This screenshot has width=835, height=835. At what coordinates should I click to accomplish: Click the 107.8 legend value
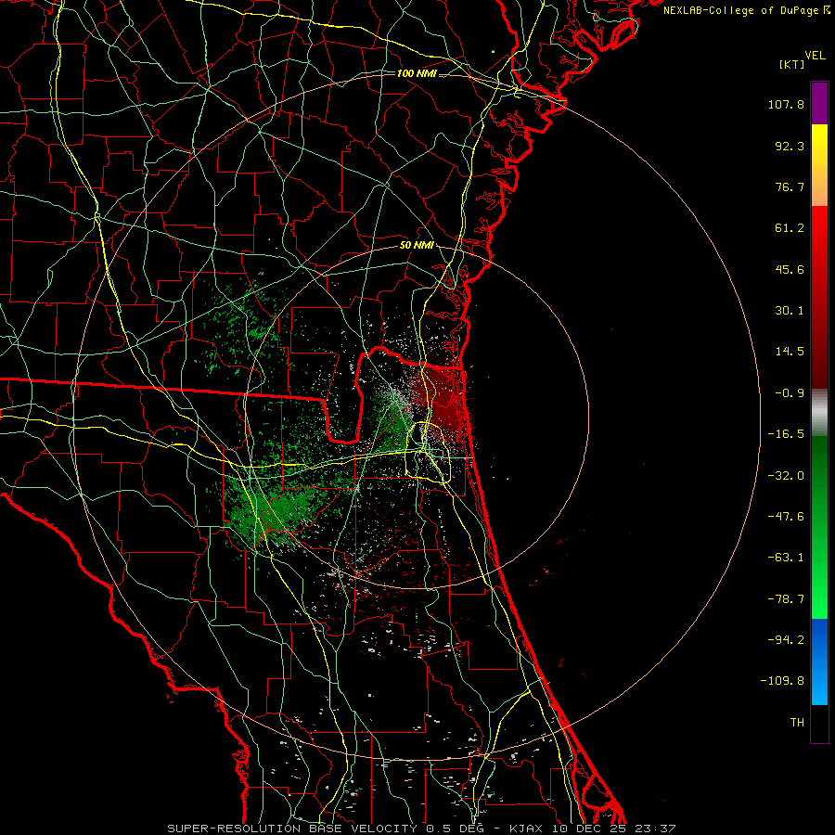[786, 104]
